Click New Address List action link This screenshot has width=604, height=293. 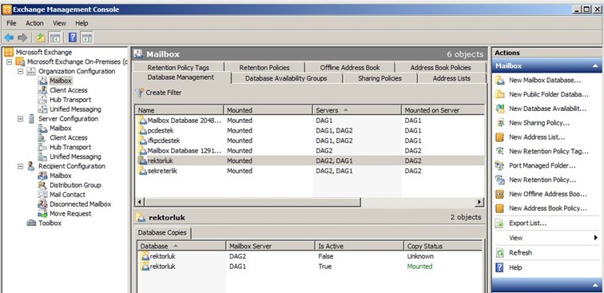coord(537,137)
